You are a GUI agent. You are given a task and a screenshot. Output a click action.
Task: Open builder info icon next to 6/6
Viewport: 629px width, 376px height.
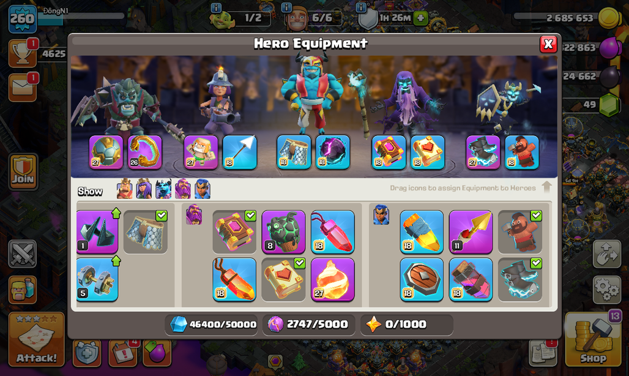coord(286,7)
